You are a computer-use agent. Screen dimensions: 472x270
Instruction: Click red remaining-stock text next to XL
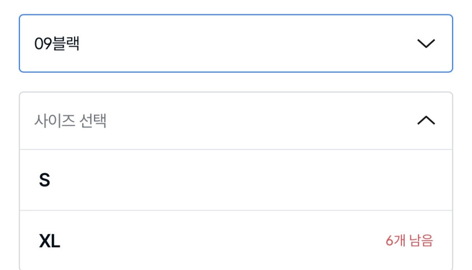coord(409,241)
